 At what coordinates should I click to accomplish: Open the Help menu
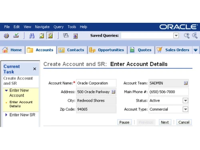click(x=84, y=27)
